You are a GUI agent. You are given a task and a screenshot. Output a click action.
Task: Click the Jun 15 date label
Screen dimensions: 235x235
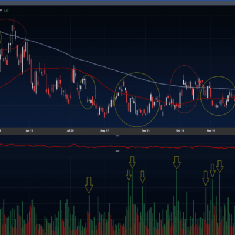point(29,130)
